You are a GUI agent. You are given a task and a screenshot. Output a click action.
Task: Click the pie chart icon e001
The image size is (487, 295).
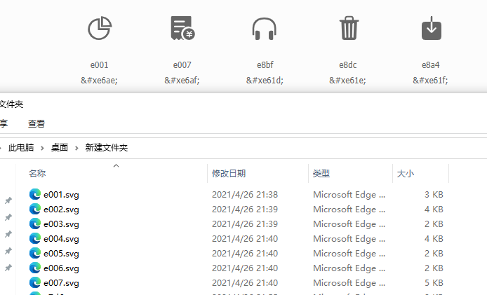pyautogui.click(x=100, y=28)
